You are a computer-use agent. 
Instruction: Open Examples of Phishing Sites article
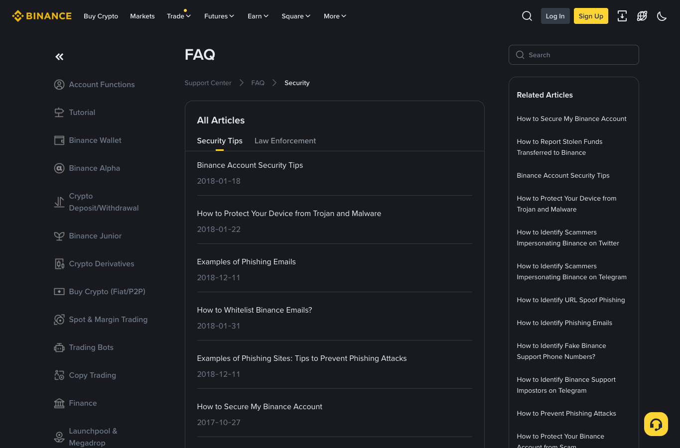point(302,358)
